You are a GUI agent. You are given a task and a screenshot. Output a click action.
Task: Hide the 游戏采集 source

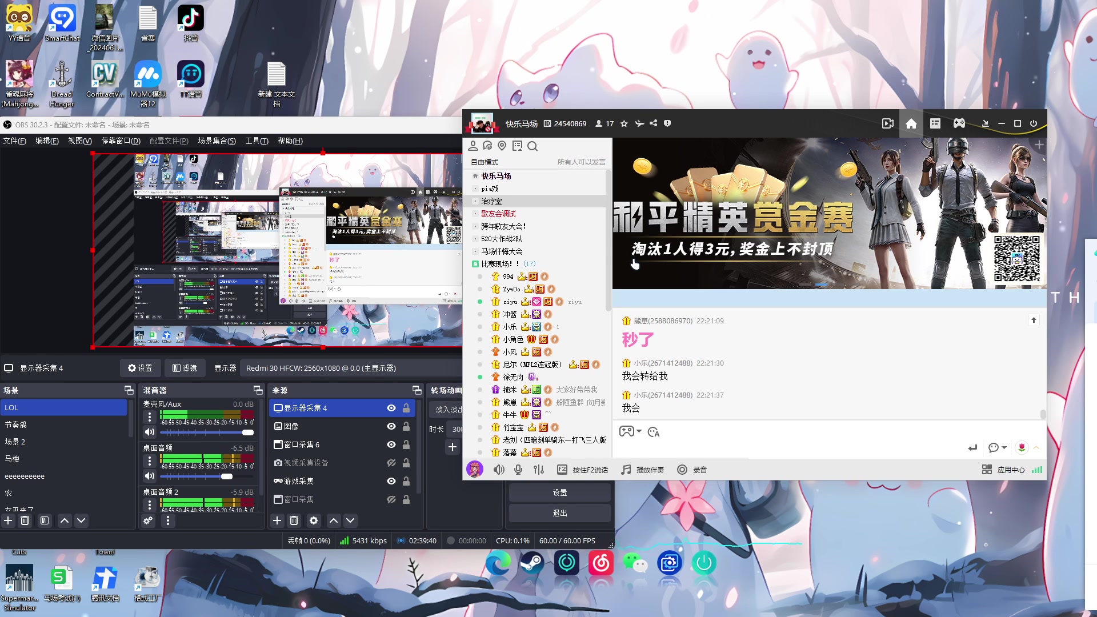tap(391, 481)
